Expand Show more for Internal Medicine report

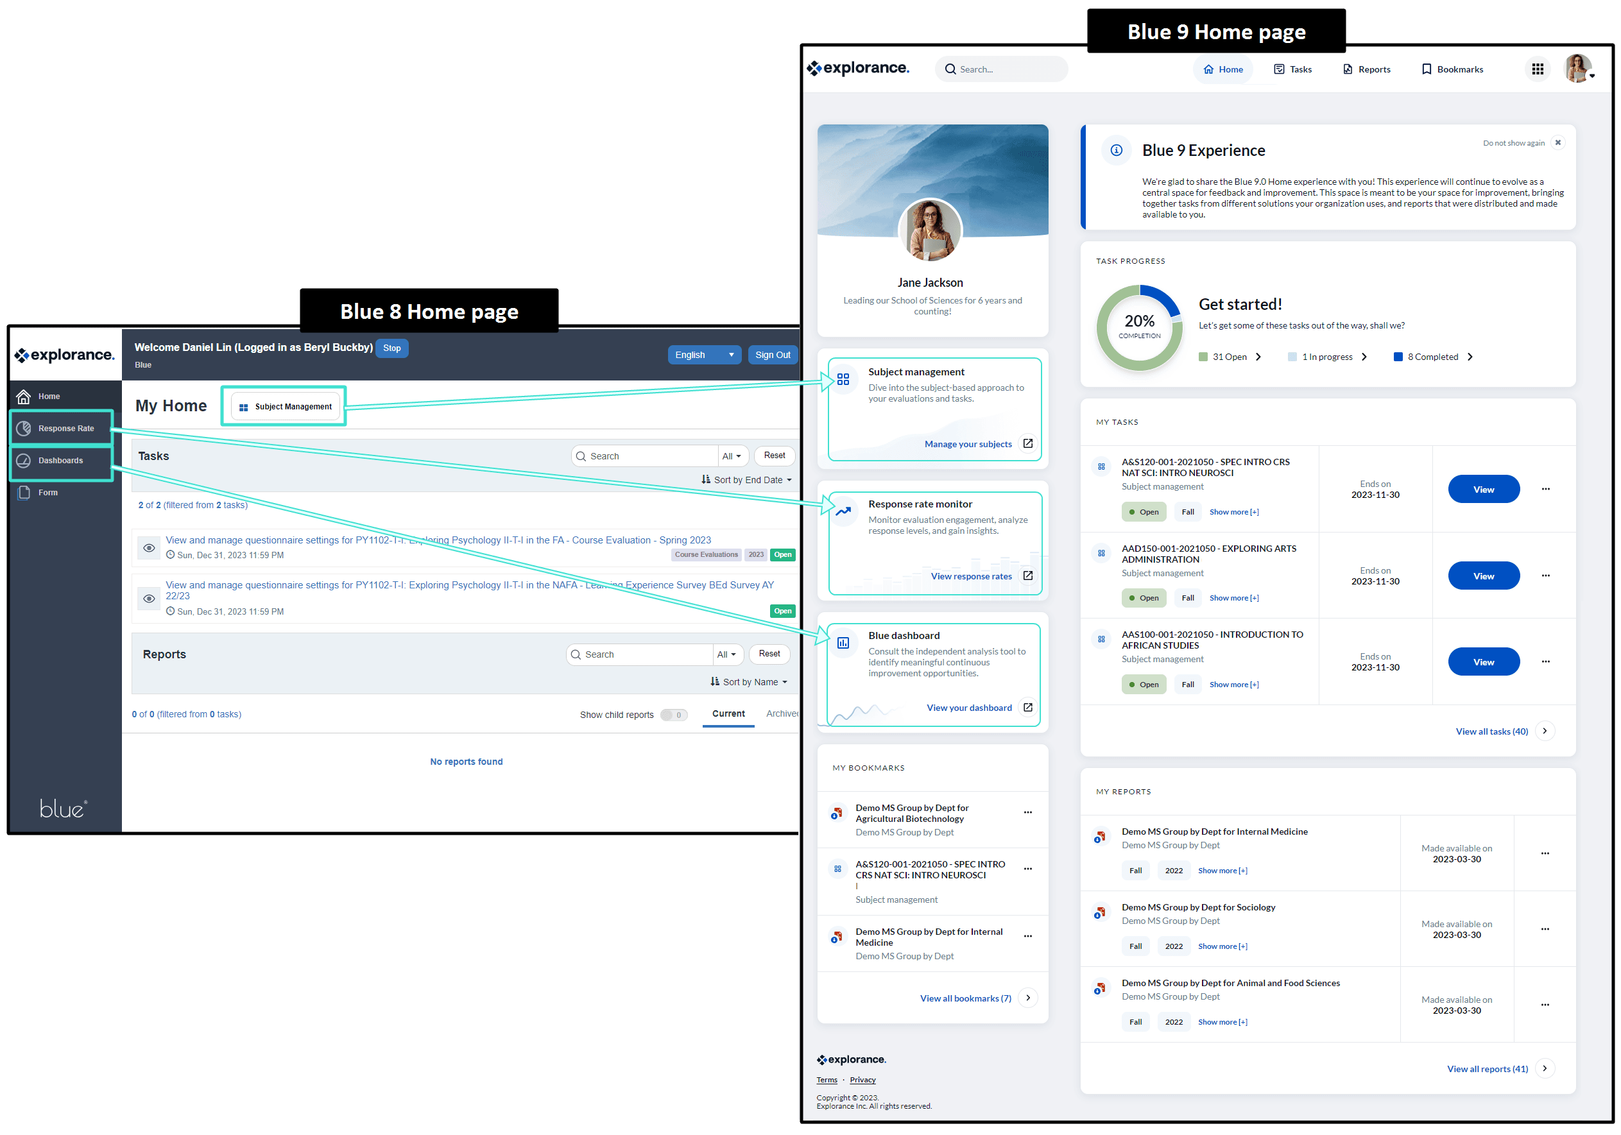pyautogui.click(x=1223, y=870)
